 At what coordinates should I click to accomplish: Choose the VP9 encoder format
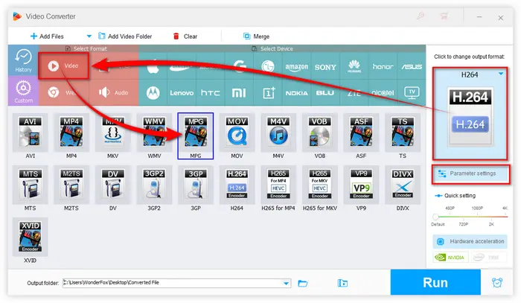pyautogui.click(x=361, y=188)
